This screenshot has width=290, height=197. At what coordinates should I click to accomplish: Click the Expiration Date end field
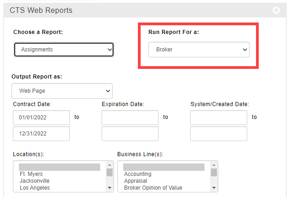tap(130, 134)
